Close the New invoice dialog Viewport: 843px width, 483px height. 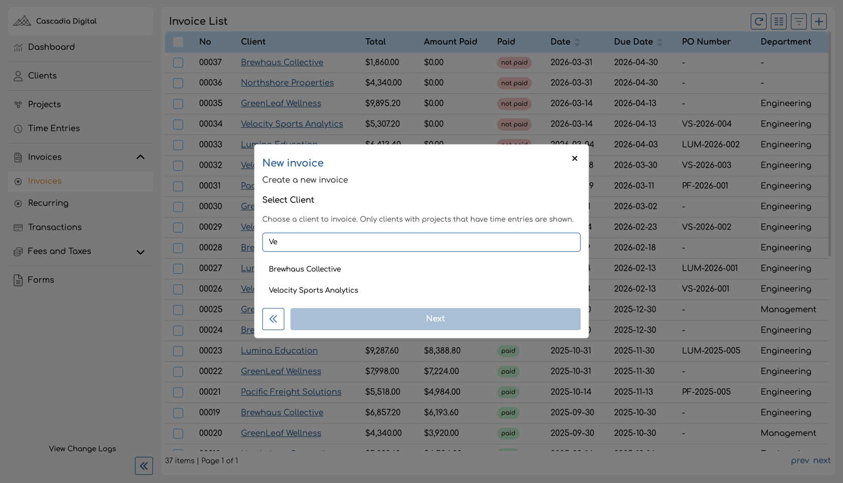point(575,158)
